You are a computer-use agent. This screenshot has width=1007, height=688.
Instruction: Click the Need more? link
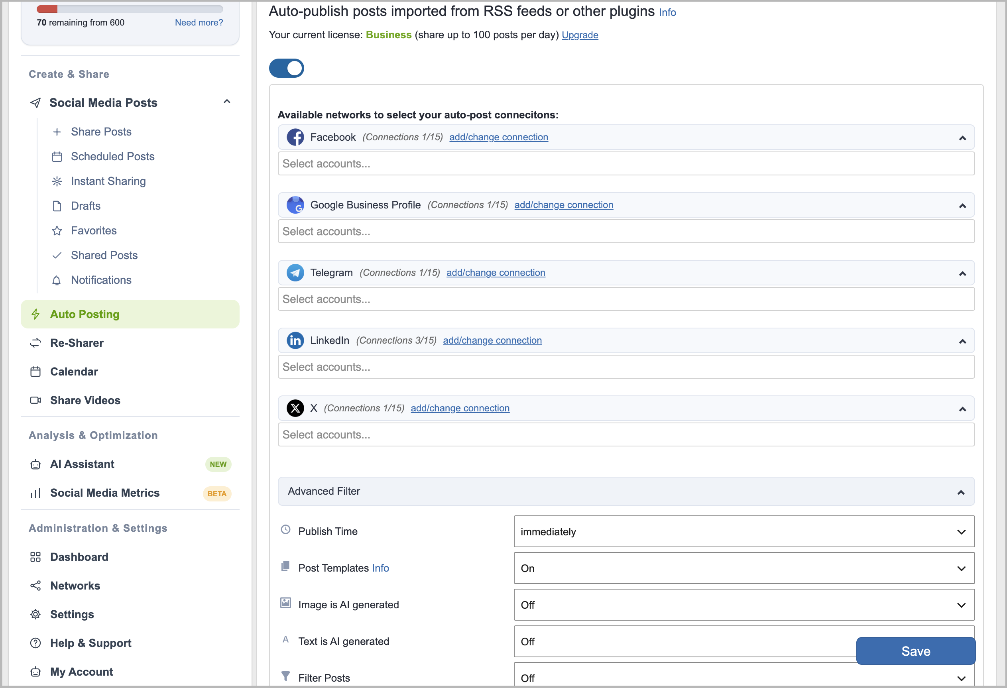199,23
